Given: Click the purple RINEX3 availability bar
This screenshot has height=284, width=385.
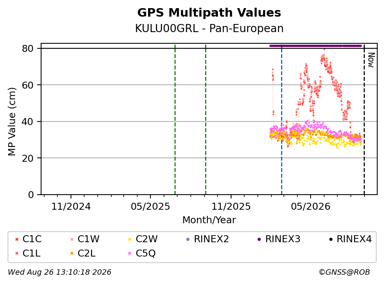Looking at the screenshot, I should 316,46.
